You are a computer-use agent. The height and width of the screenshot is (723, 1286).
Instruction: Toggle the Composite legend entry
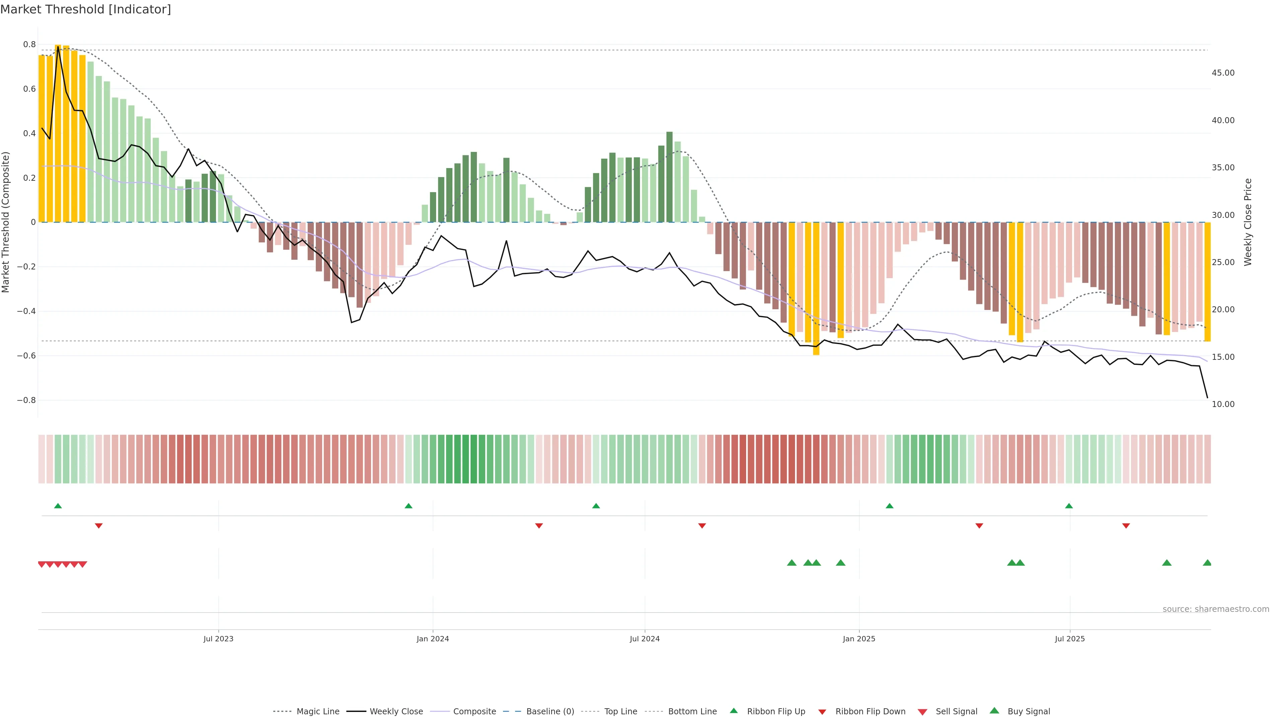coord(474,712)
